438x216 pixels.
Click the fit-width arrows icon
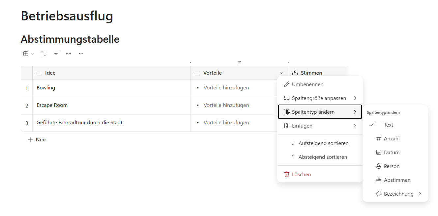[69, 54]
